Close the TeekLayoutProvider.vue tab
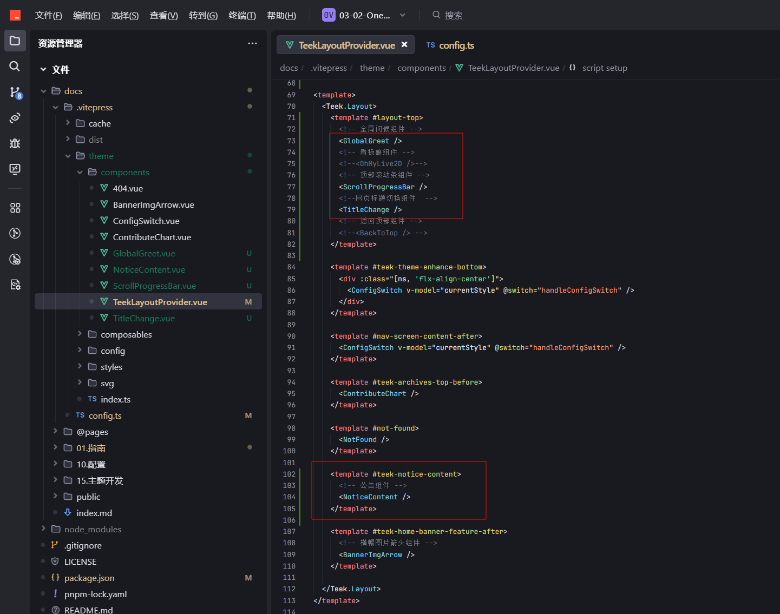 coord(404,45)
